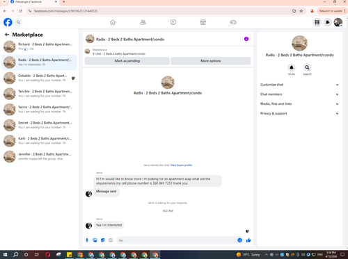Mute this chat with the bell icon
Screen dimensions: 348x259
[x=292, y=67]
